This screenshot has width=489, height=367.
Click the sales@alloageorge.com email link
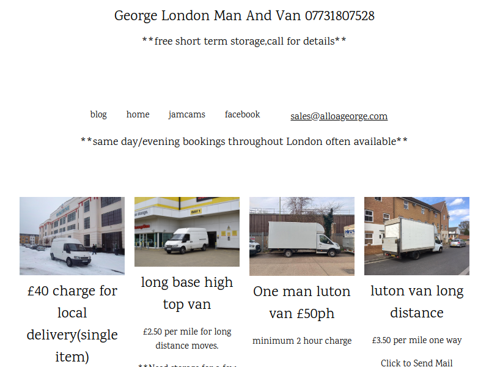tap(339, 116)
